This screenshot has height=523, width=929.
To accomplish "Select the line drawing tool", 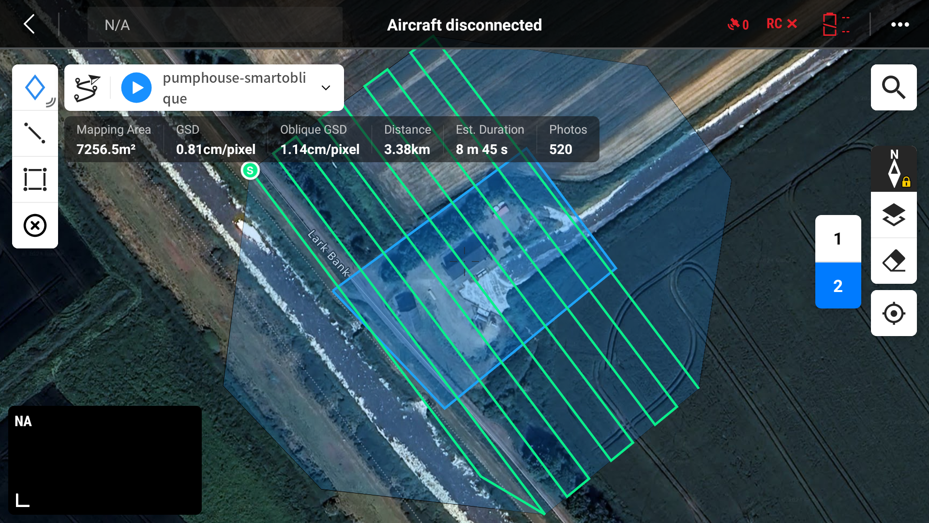I will pos(35,133).
